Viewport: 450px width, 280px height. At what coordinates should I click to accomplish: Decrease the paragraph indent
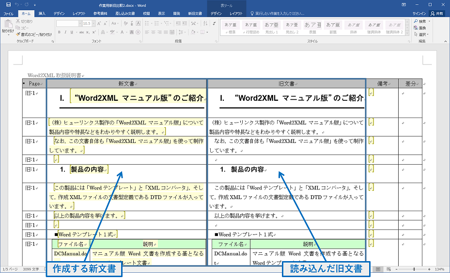(178, 24)
